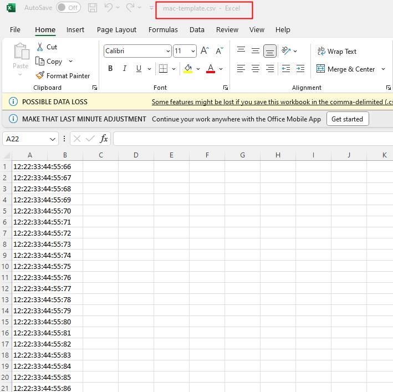The image size is (393, 392).
Task: Open the Underline style dropdown arrow
Action: (149, 69)
